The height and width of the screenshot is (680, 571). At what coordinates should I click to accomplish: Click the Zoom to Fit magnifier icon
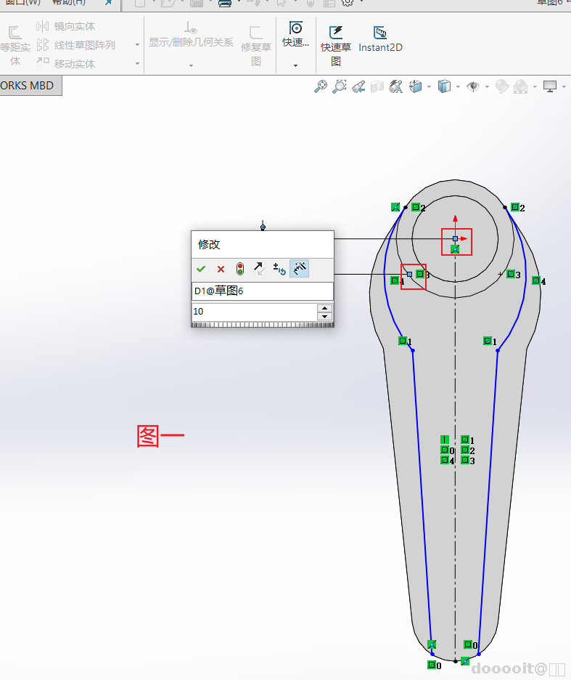320,87
